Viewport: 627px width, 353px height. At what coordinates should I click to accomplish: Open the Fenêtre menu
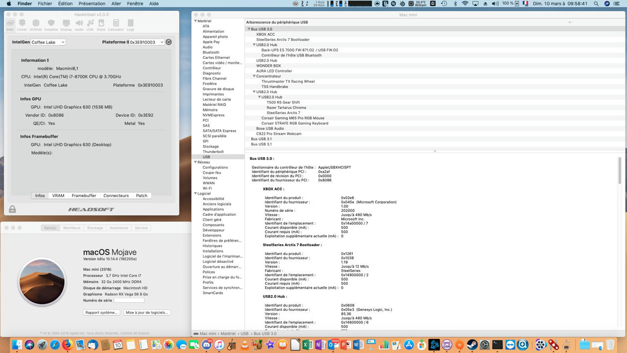(x=135, y=3)
